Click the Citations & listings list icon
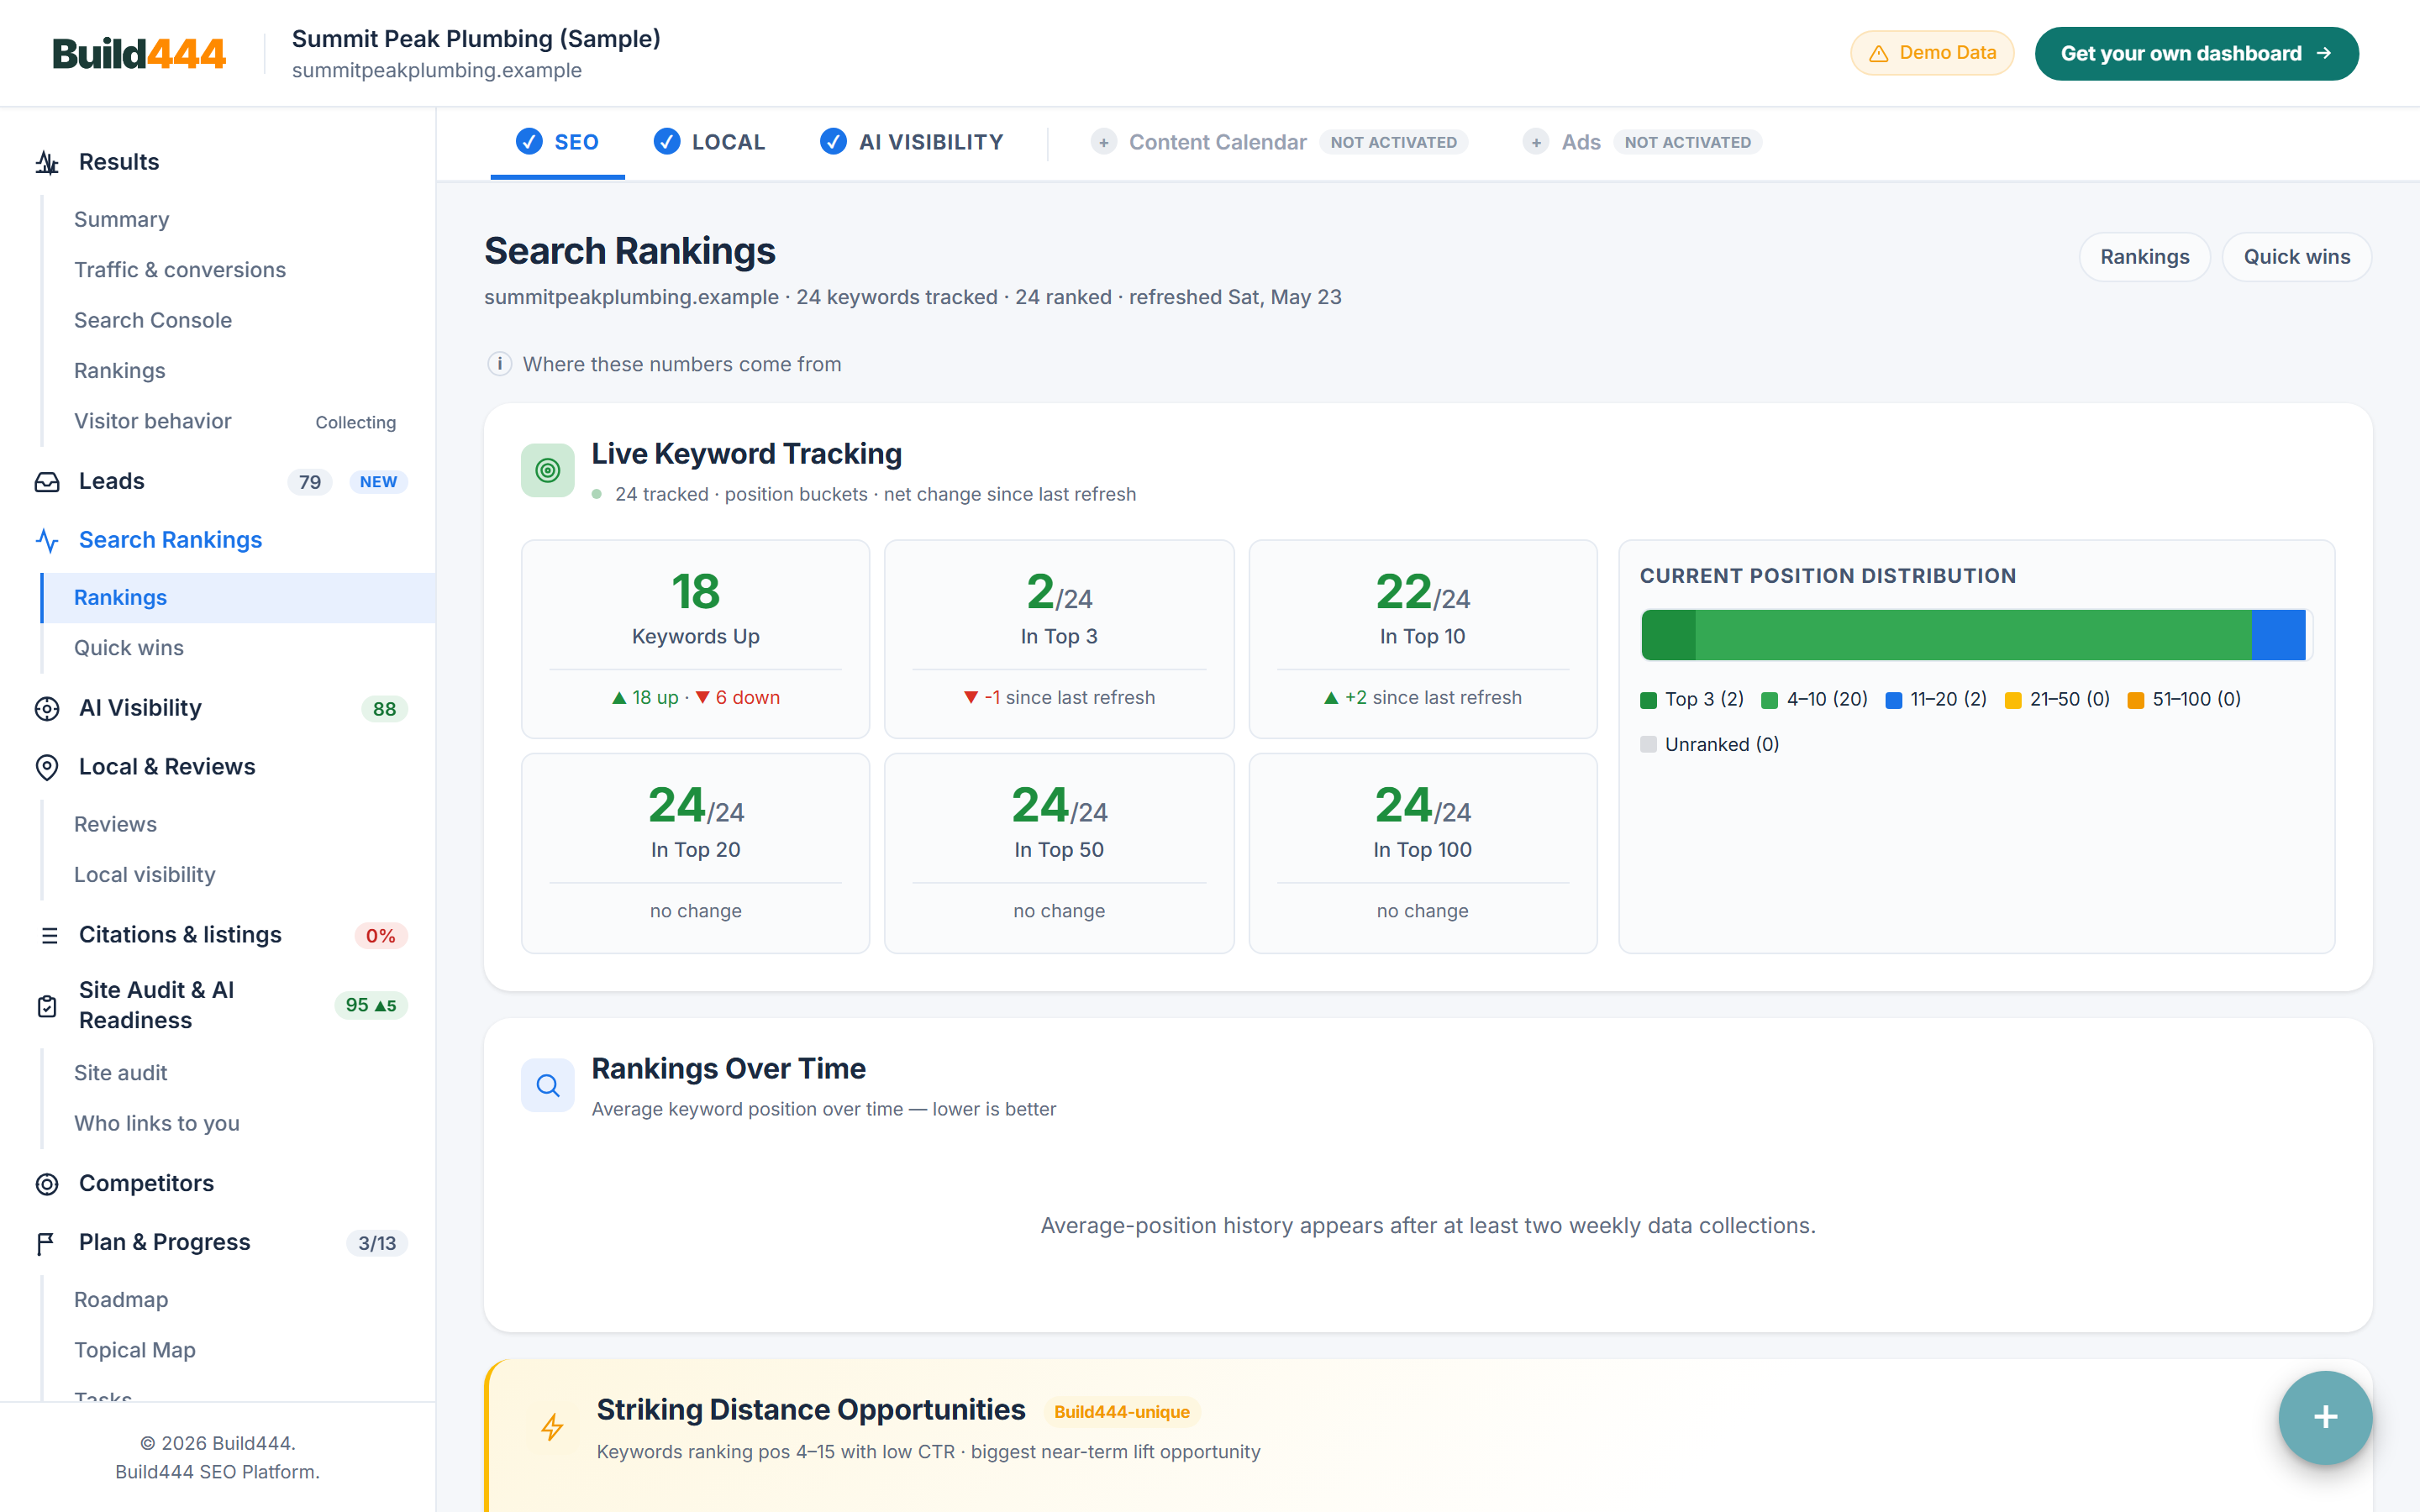The image size is (2420, 1512). point(49,935)
